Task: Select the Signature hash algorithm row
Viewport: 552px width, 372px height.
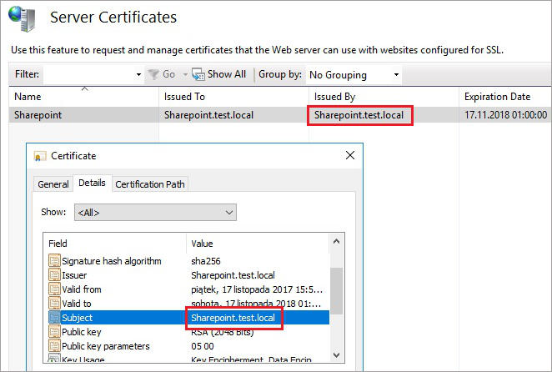Action: (187, 261)
